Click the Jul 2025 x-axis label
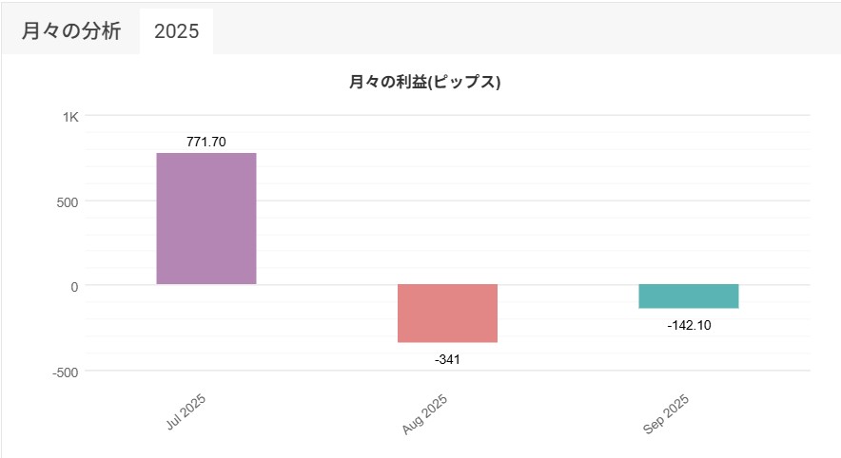The height and width of the screenshot is (458, 841). (x=186, y=411)
